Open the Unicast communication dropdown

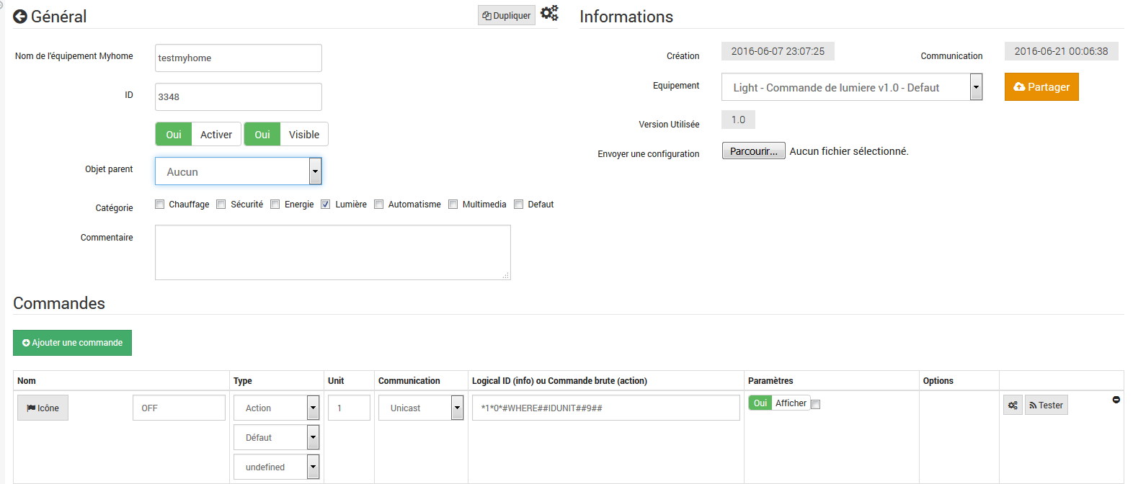point(421,408)
